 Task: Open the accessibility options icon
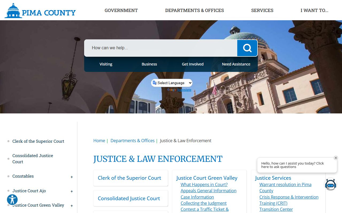click(x=12, y=199)
